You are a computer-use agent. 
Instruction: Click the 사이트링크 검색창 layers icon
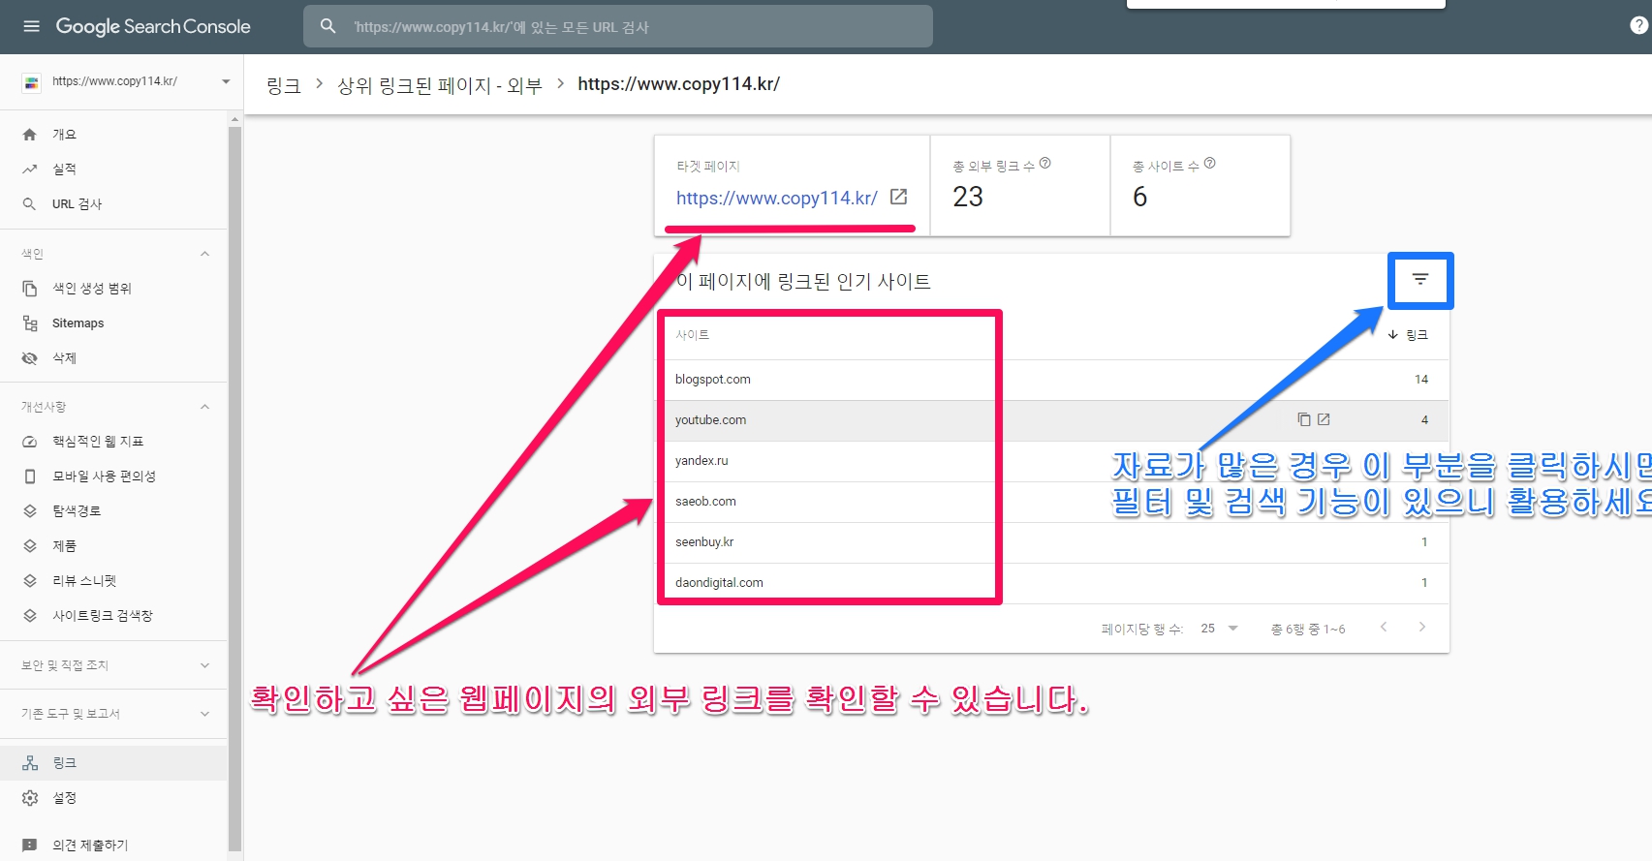pyautogui.click(x=30, y=616)
